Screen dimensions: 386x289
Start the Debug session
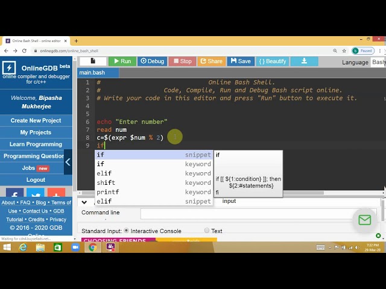coord(152,61)
